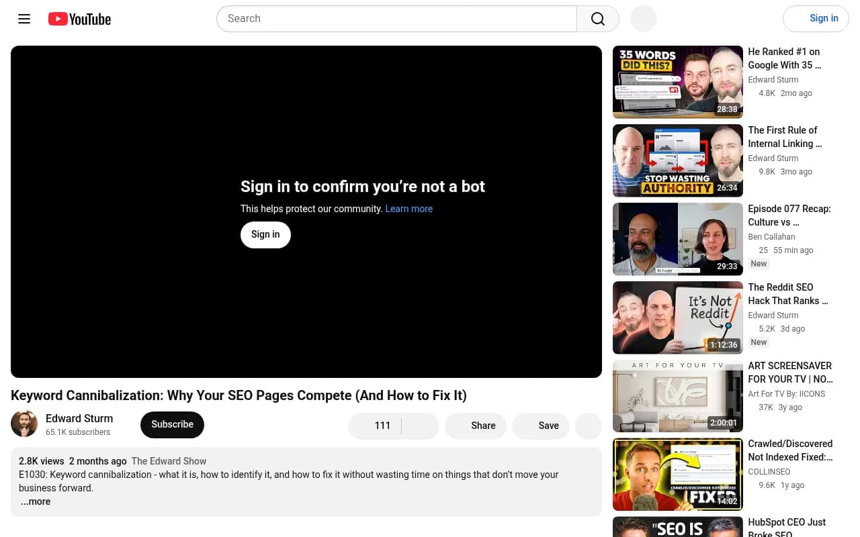Expand description with ...more
Screen dimensions: 860x537
[36, 501]
